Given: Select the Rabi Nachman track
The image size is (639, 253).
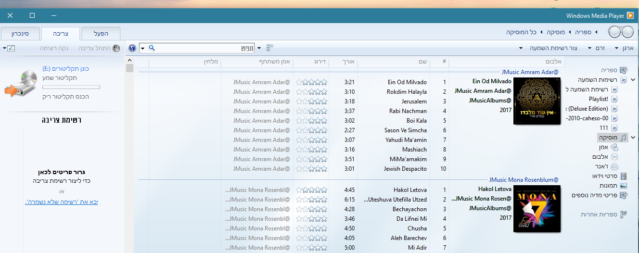Looking at the screenshot, I should click(x=408, y=111).
